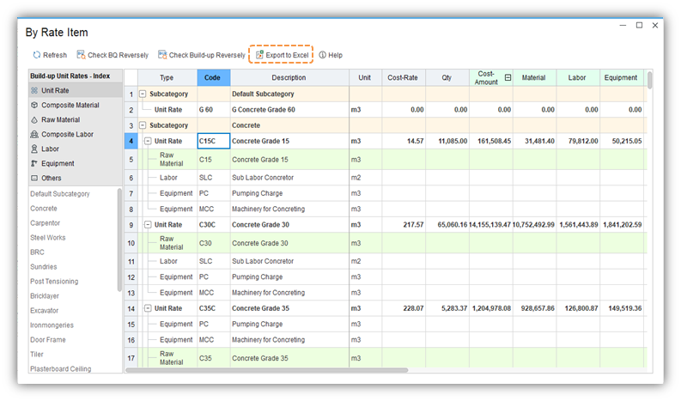
Task: Click the Code column header
Action: [x=213, y=77]
